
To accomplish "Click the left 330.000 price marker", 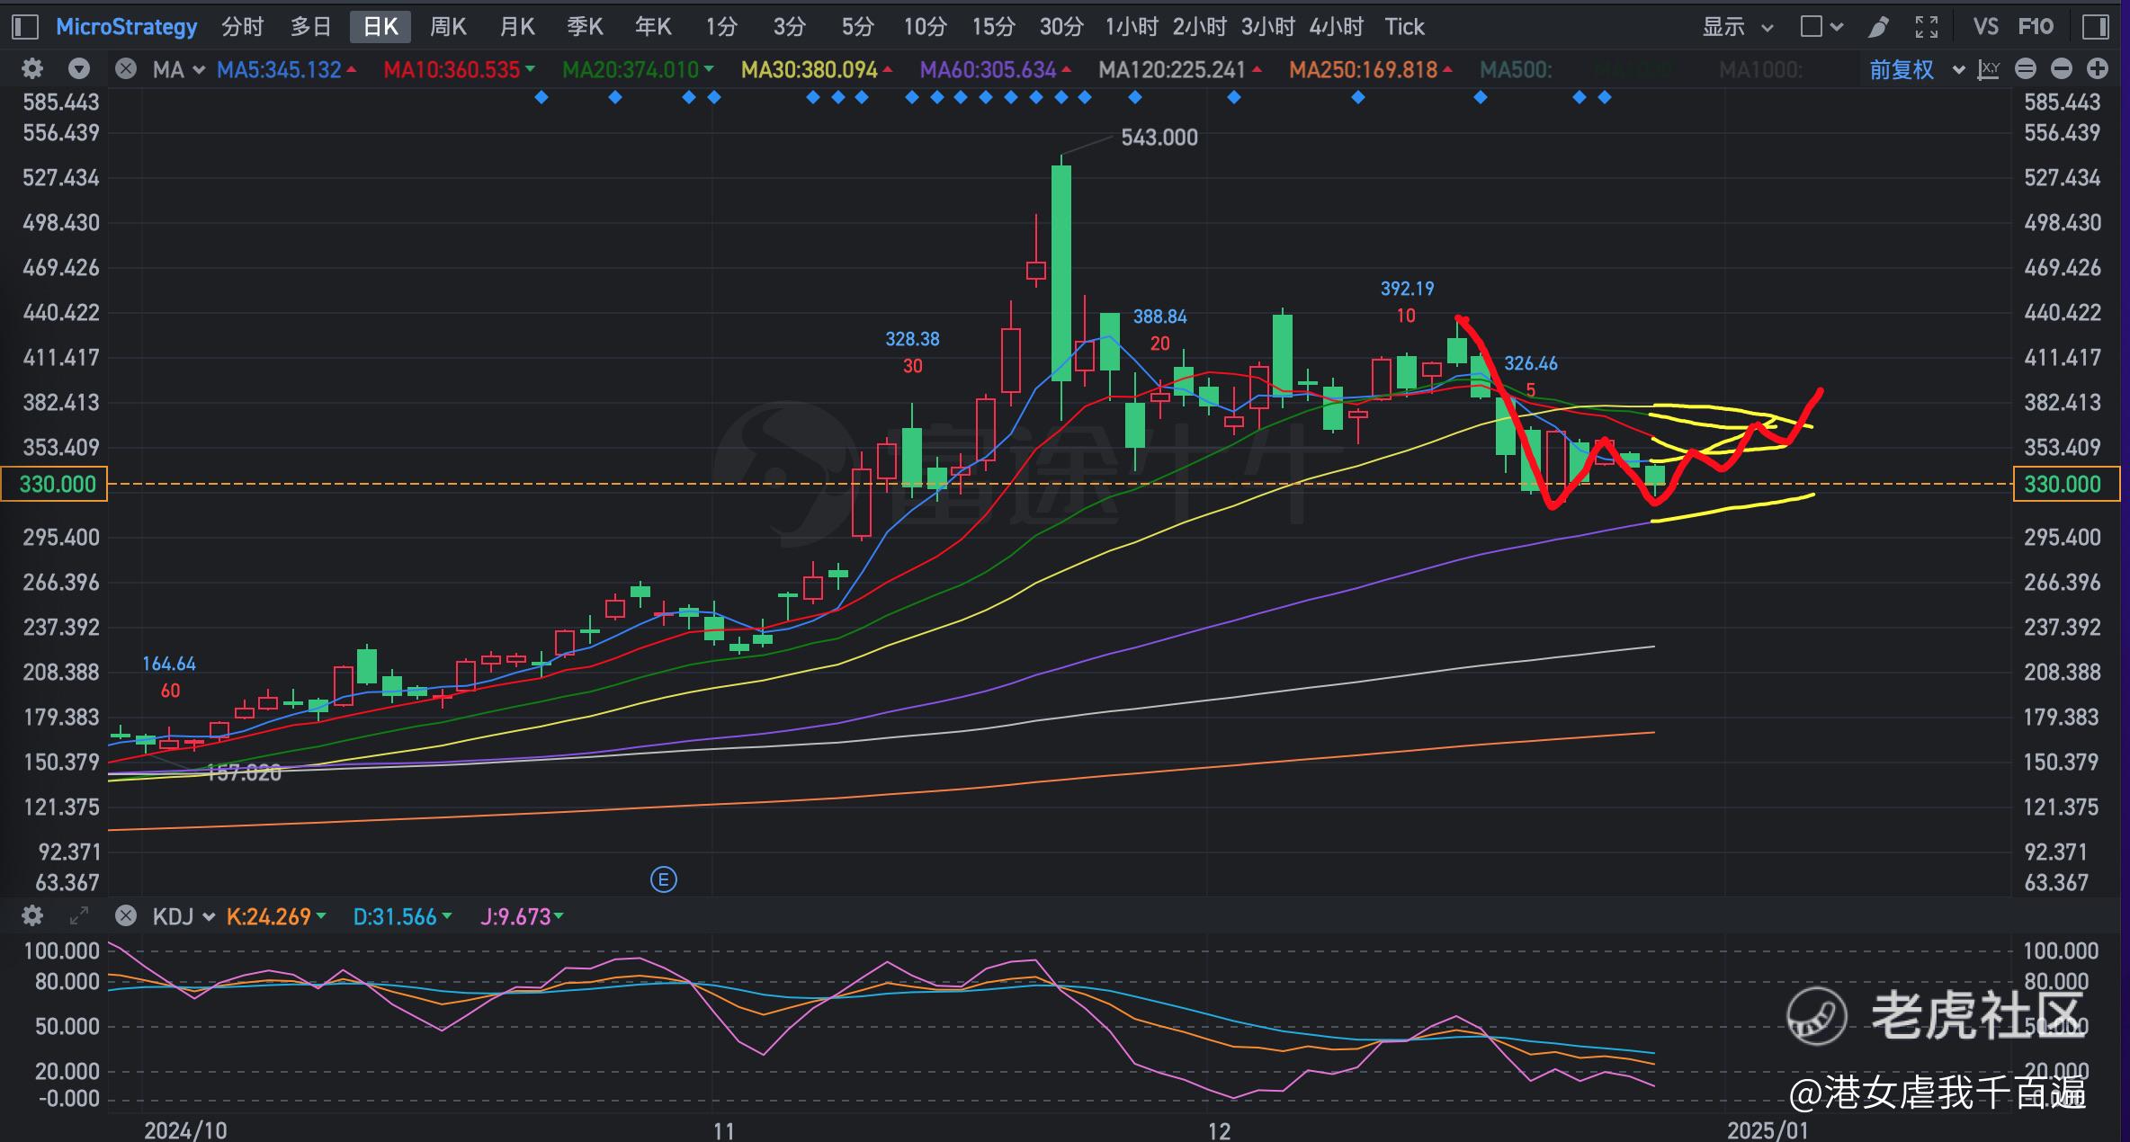I will tap(55, 484).
